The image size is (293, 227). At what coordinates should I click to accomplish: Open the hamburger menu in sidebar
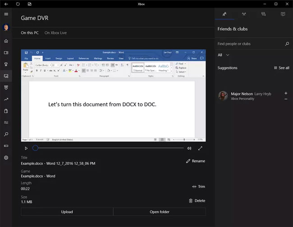coord(6,14)
